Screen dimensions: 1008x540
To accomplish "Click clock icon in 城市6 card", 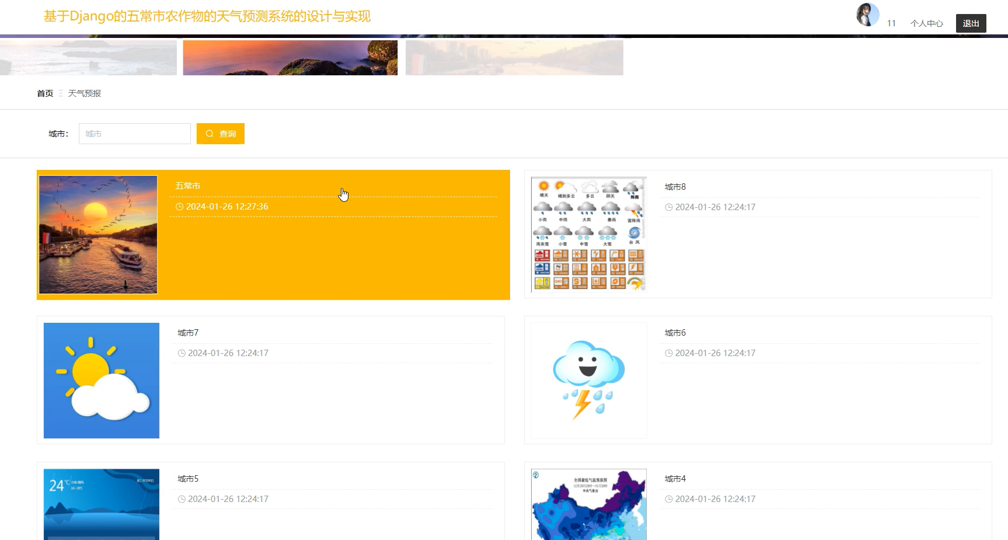I will point(669,353).
